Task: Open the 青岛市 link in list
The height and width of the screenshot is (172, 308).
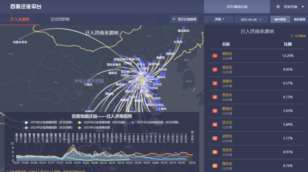Action: 227,95
